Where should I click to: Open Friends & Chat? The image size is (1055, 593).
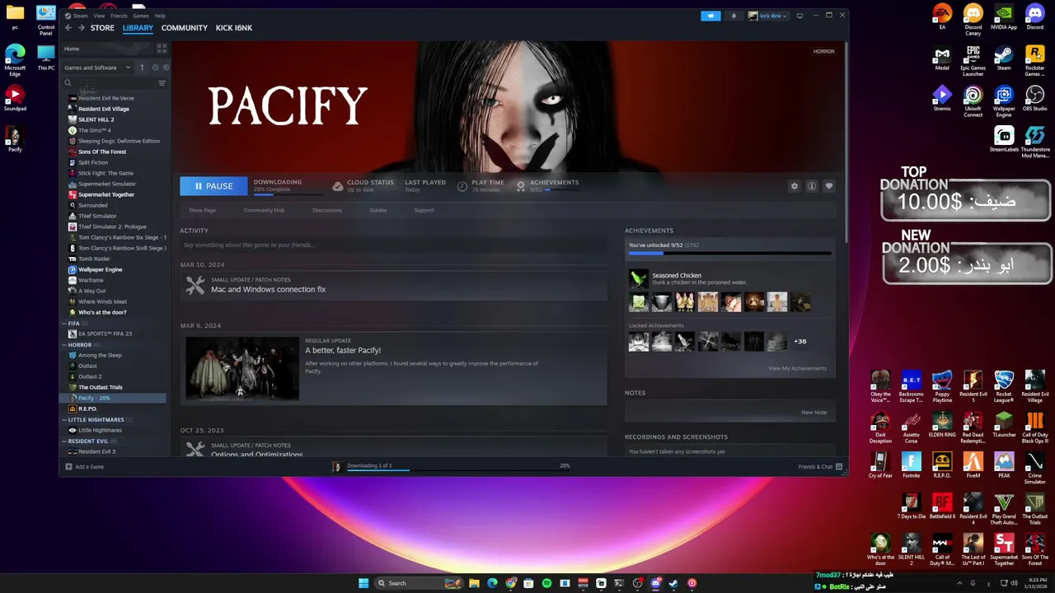(x=820, y=467)
